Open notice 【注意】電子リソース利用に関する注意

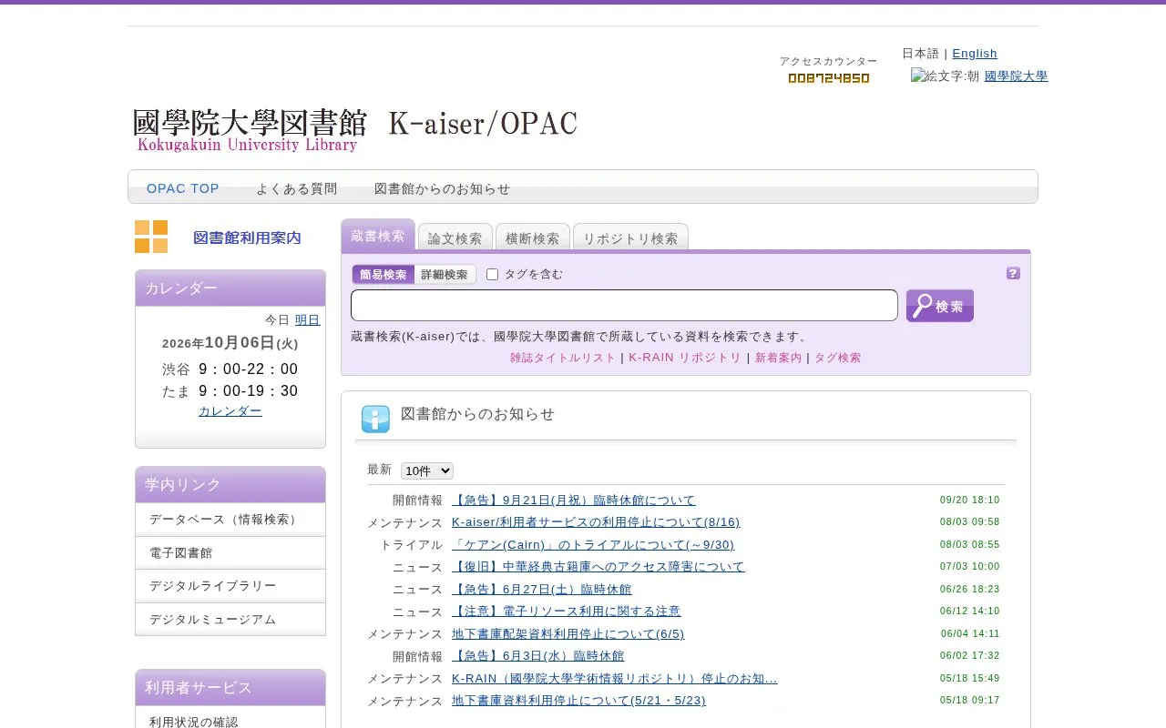pos(567,612)
